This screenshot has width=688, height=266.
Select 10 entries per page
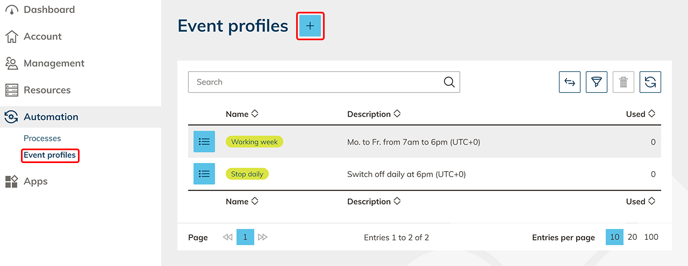click(x=614, y=237)
